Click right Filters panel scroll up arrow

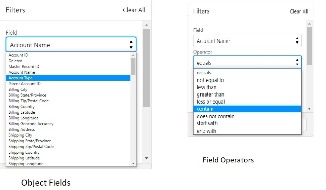(310, 24)
